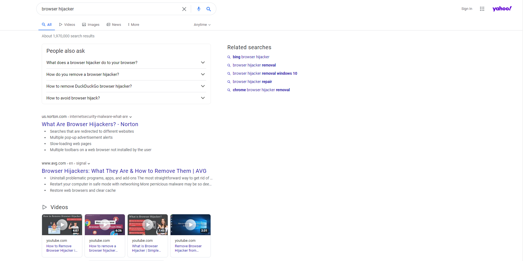The height and width of the screenshot is (261, 523).
Task: Open video link 'How to Remove Browser Hijacker i...'
Action: tap(62, 248)
